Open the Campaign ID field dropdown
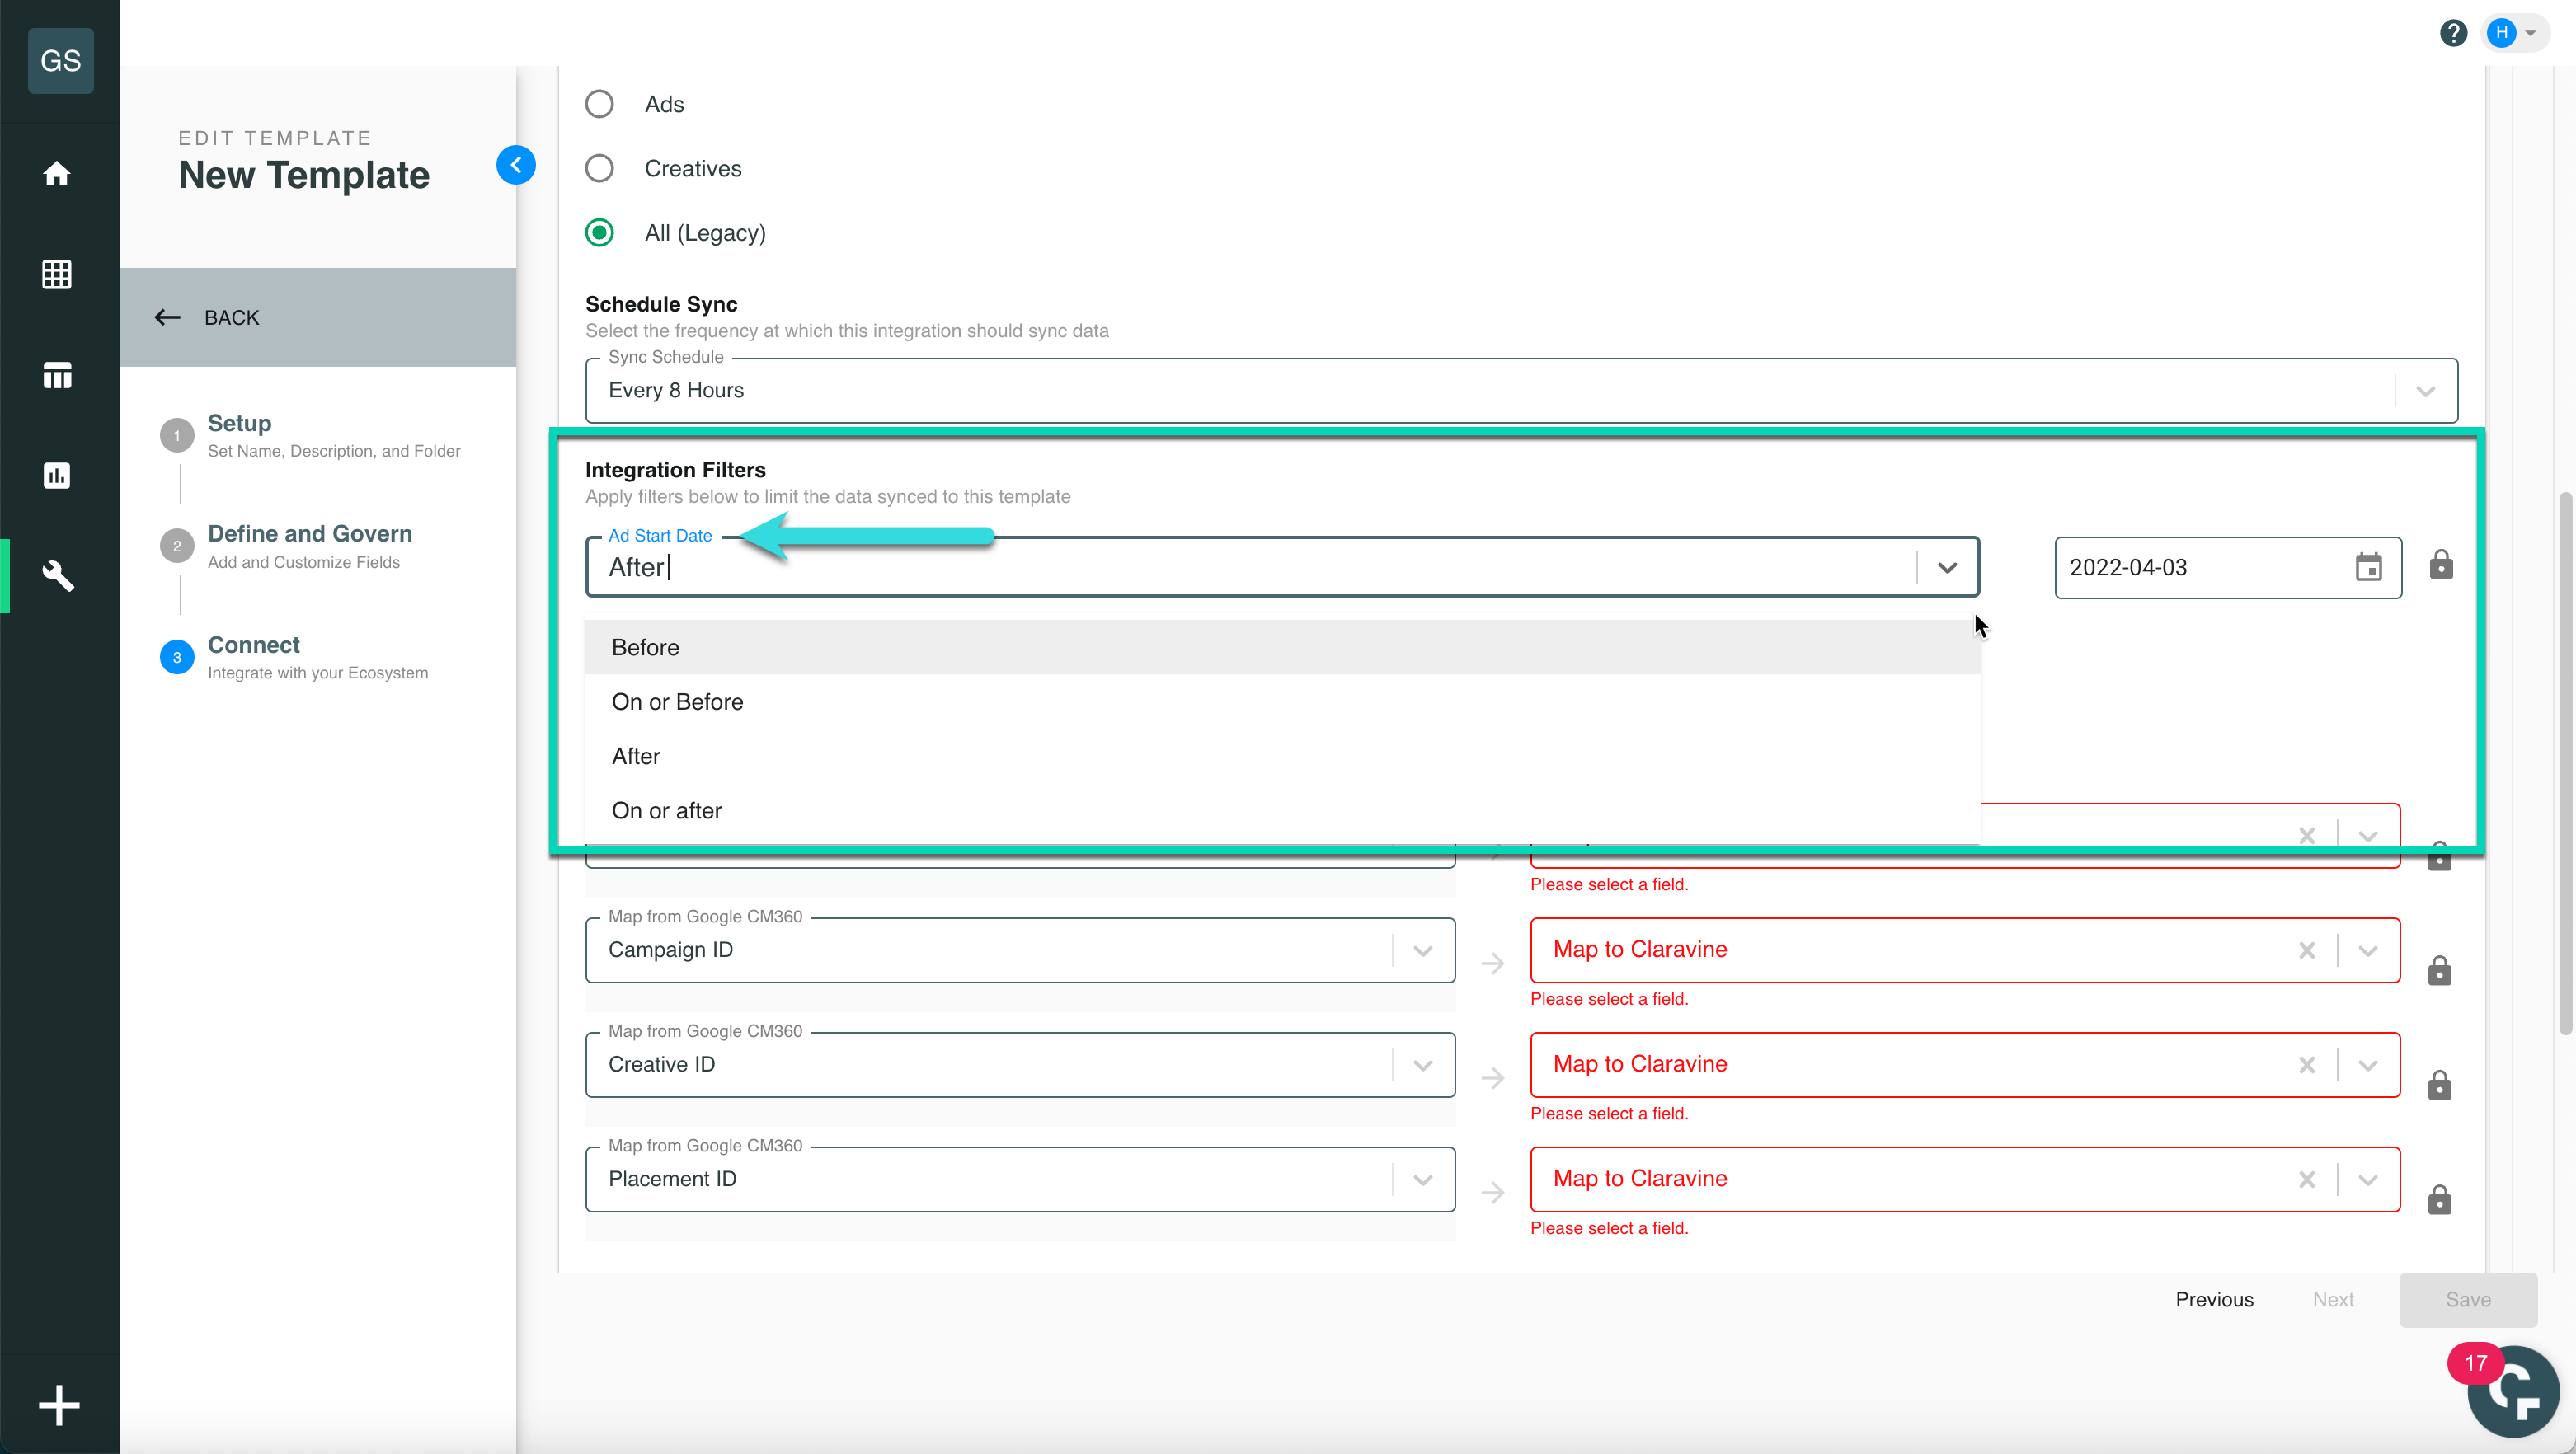The height and width of the screenshot is (1454, 2576). [x=1422, y=950]
